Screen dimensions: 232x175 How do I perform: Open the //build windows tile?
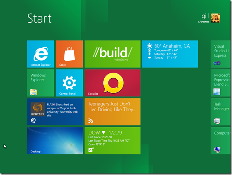(x=112, y=54)
